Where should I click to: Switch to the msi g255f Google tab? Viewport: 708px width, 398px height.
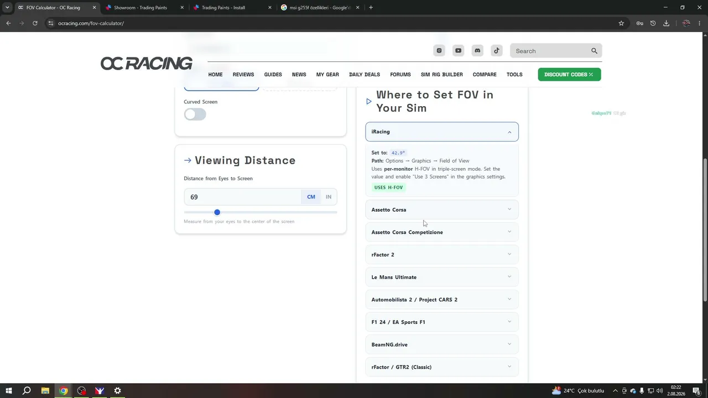(x=321, y=8)
